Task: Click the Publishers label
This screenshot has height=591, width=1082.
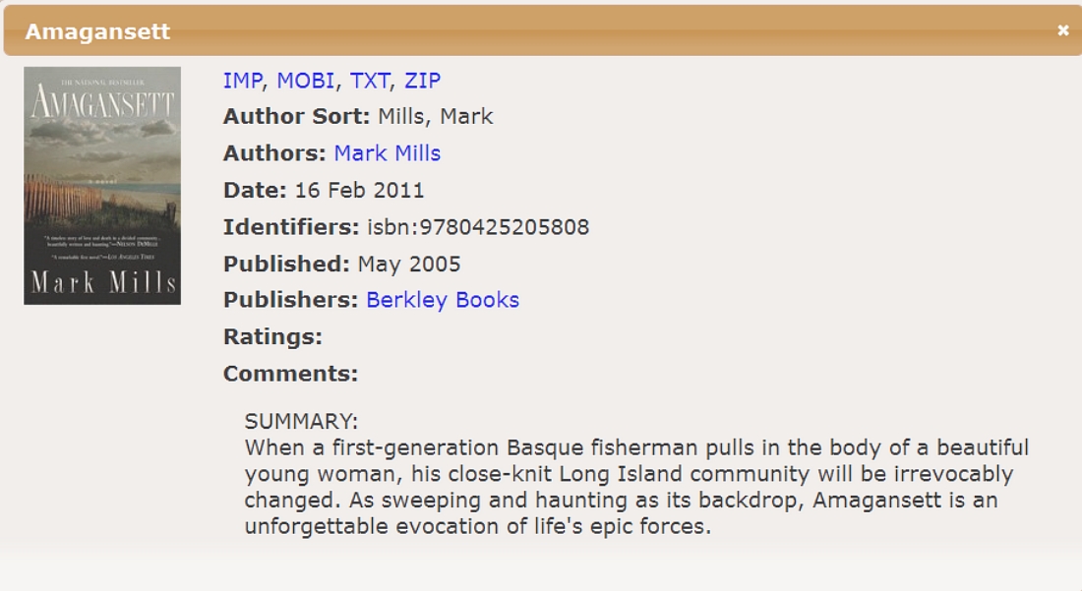Action: click(290, 300)
